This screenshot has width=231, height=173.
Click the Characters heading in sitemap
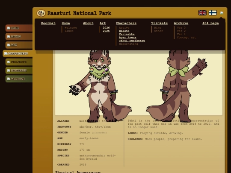click(x=126, y=23)
